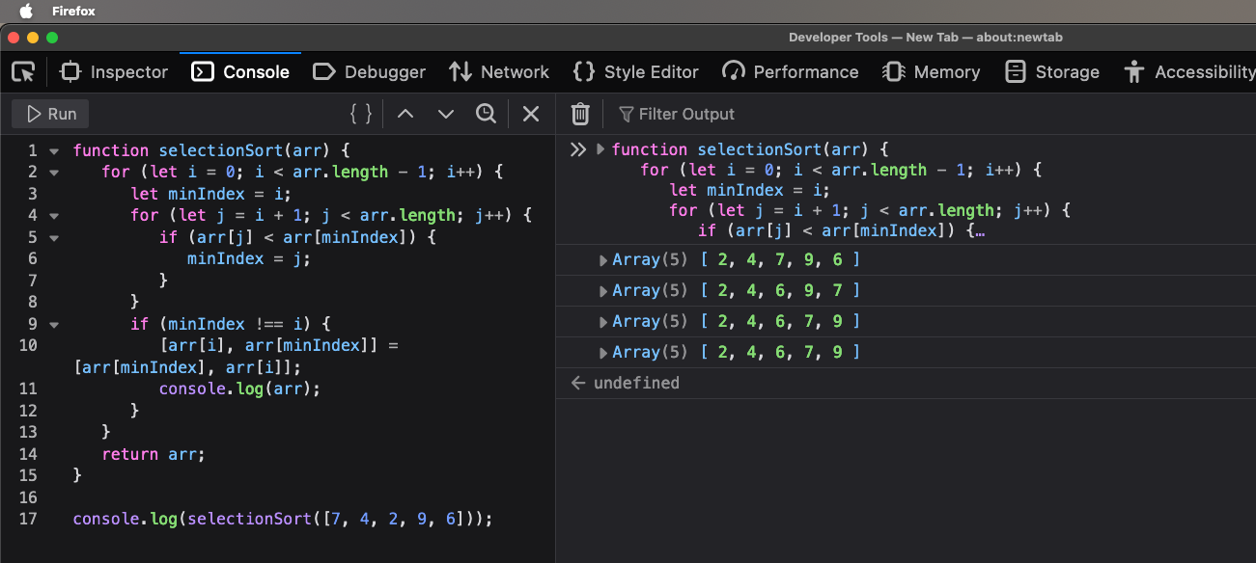The width and height of the screenshot is (1256, 563).
Task: Open the Performance tab
Action: click(x=790, y=71)
